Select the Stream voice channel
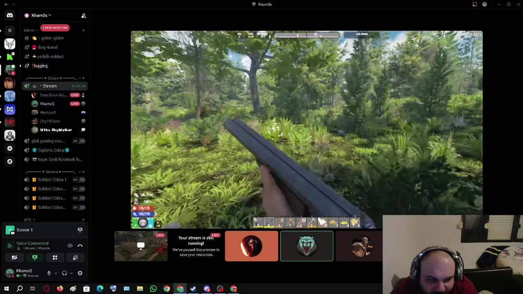The image size is (523, 294). point(55,86)
